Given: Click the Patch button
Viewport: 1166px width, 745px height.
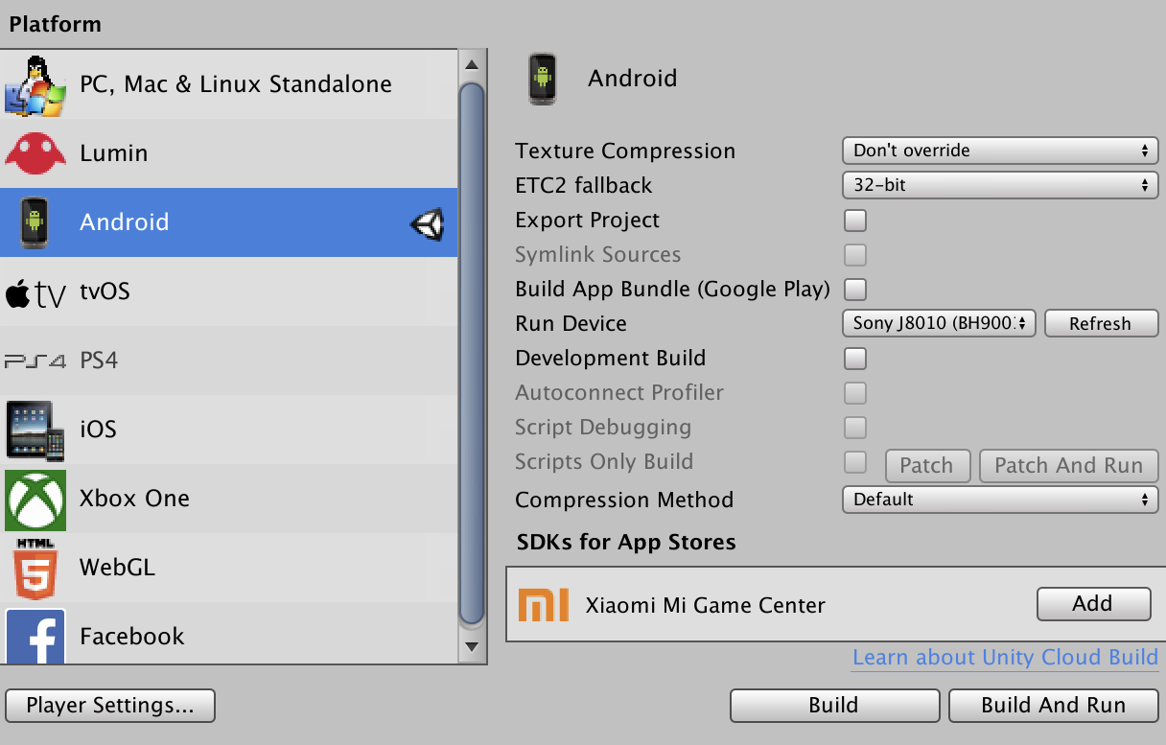Looking at the screenshot, I should pyautogui.click(x=926, y=466).
